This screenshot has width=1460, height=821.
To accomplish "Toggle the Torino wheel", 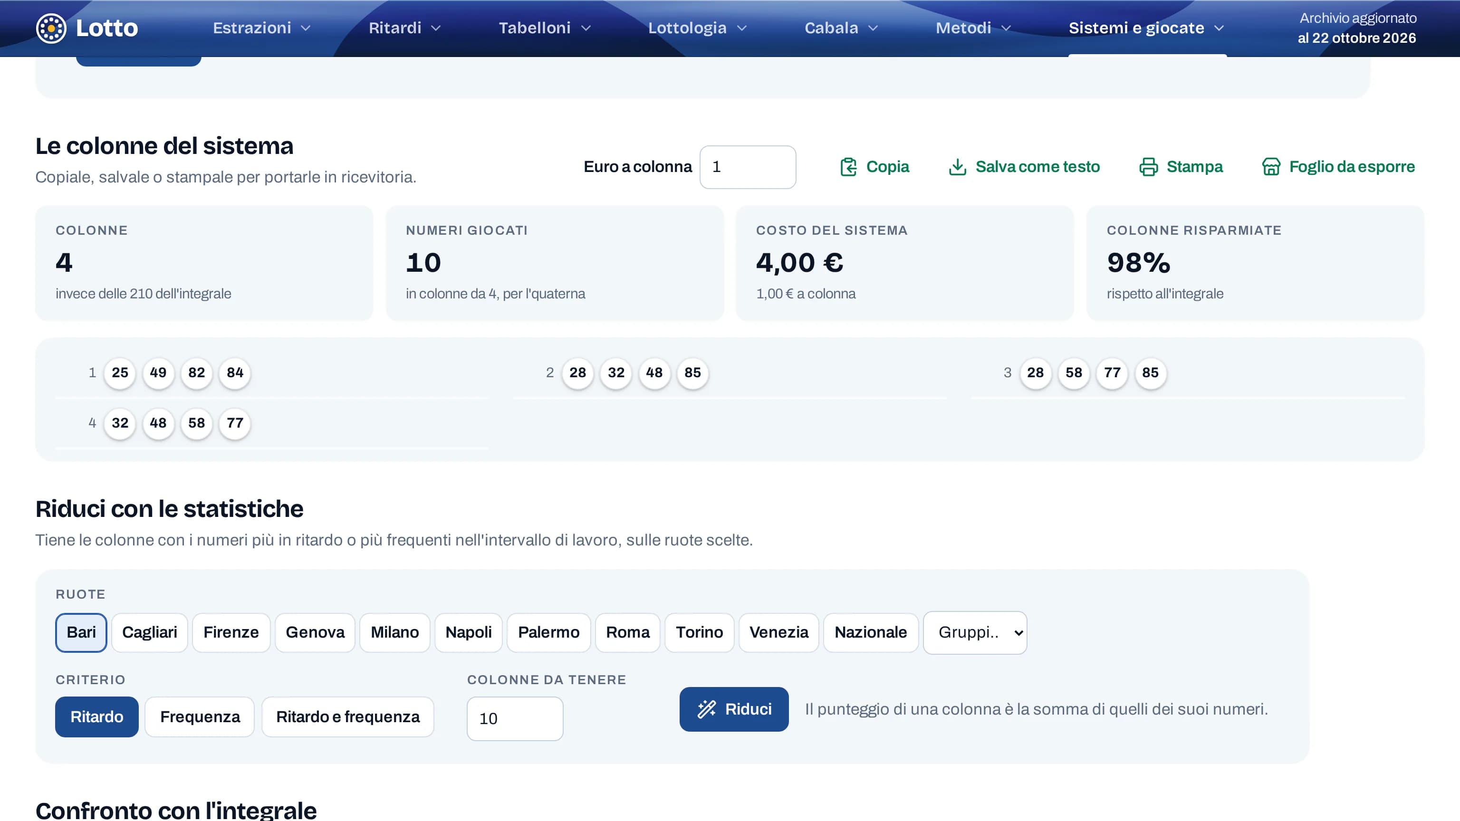I will click(x=700, y=632).
